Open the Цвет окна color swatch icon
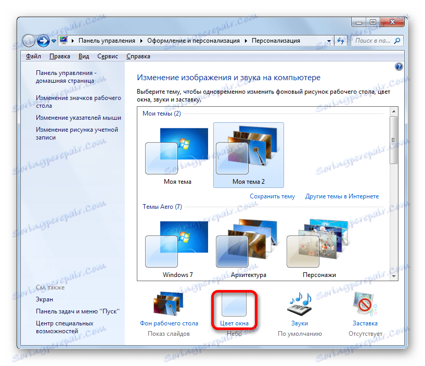The image size is (425, 366). point(234,305)
